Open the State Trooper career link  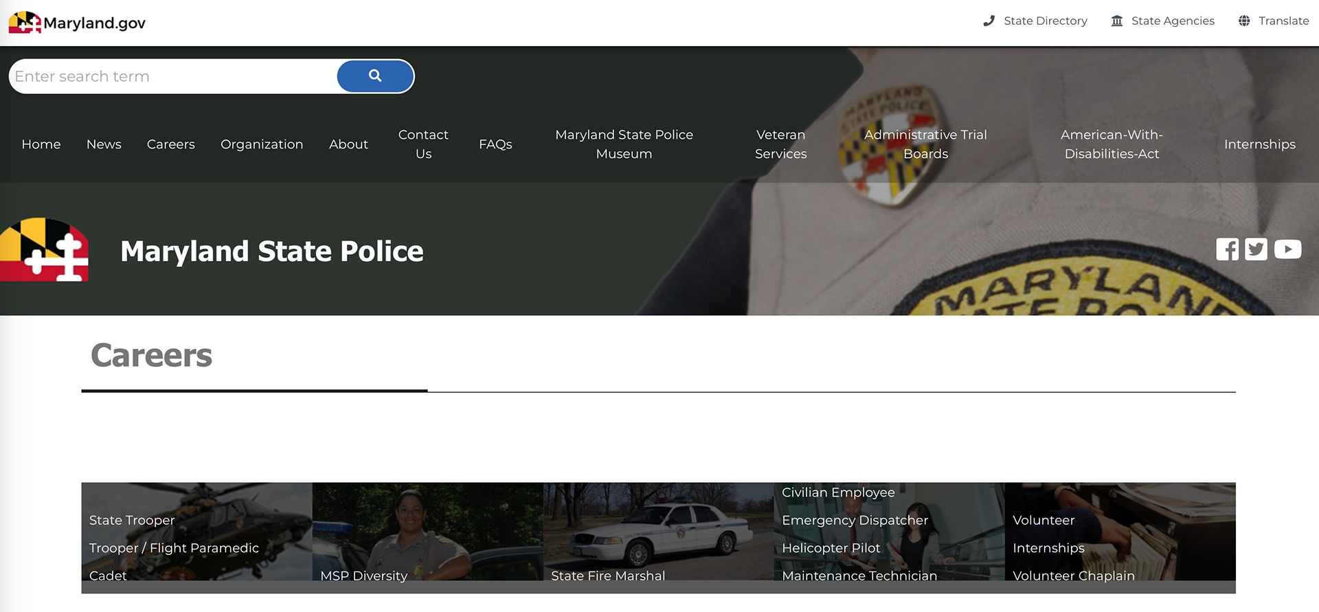tap(132, 520)
